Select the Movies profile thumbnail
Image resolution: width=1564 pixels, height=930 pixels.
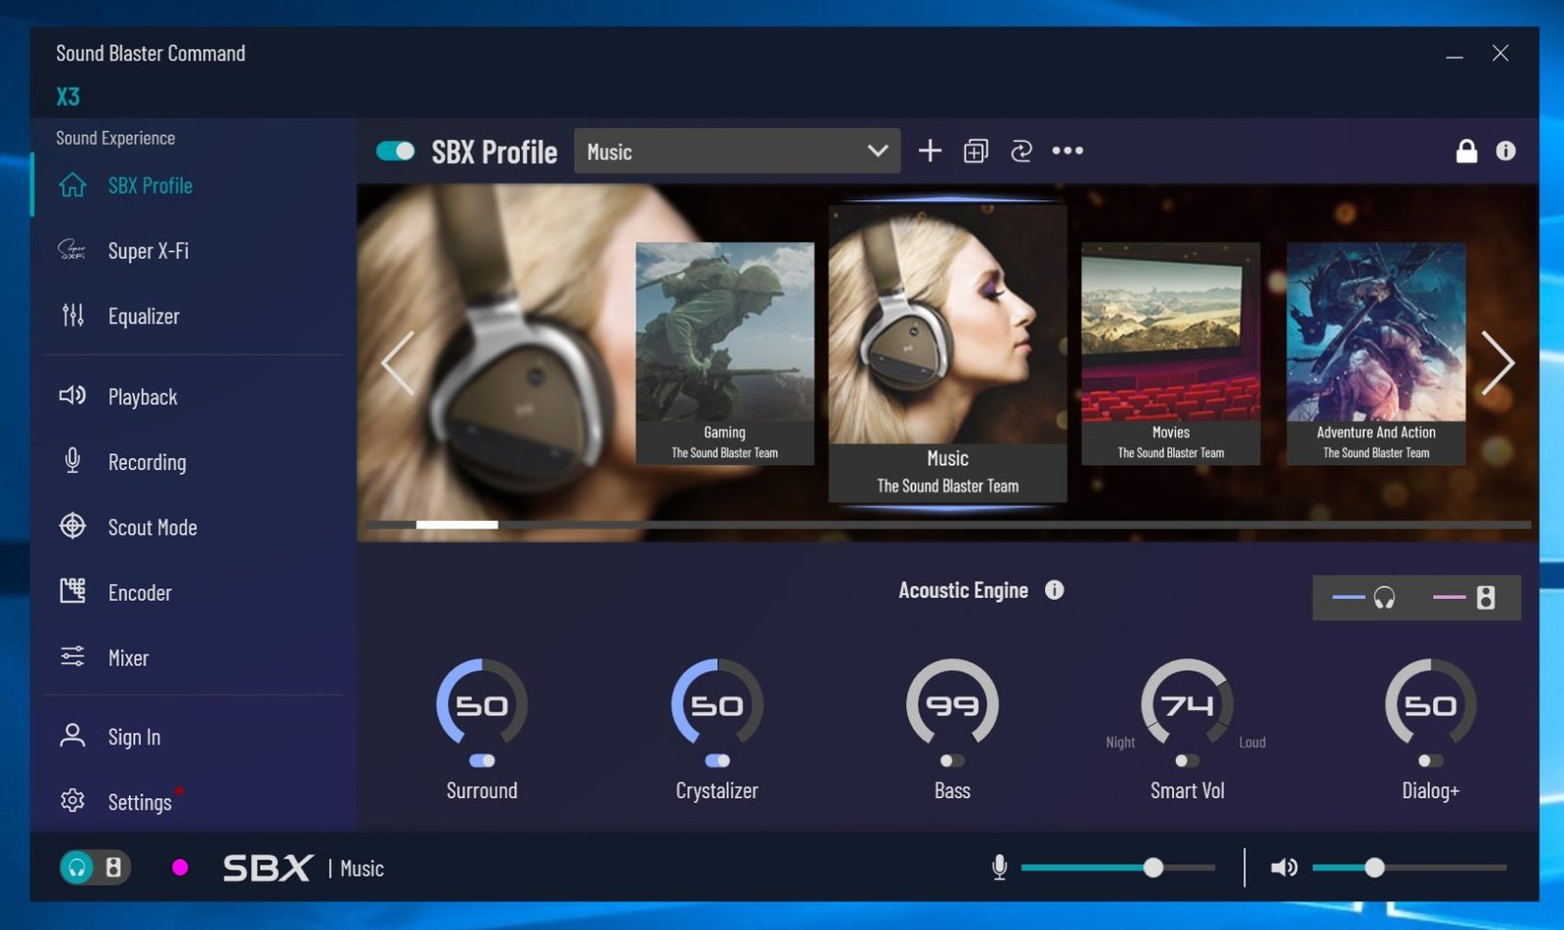pyautogui.click(x=1171, y=353)
